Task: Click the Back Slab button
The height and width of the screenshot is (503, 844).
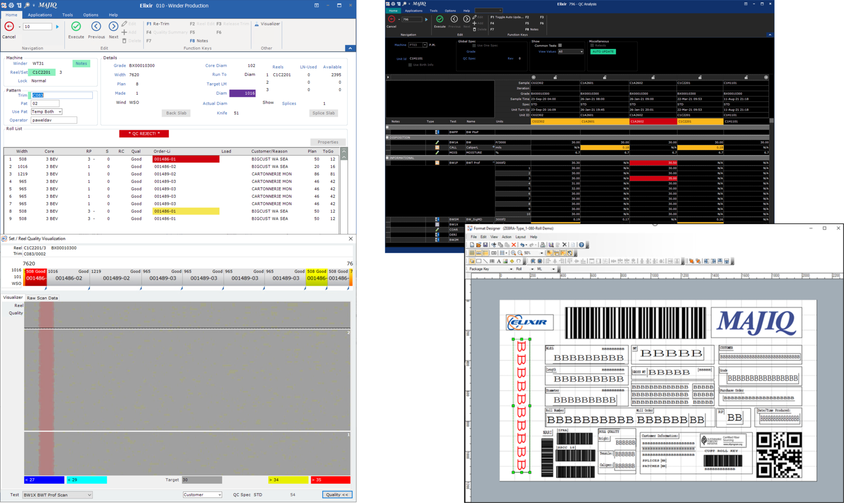Action: (176, 113)
